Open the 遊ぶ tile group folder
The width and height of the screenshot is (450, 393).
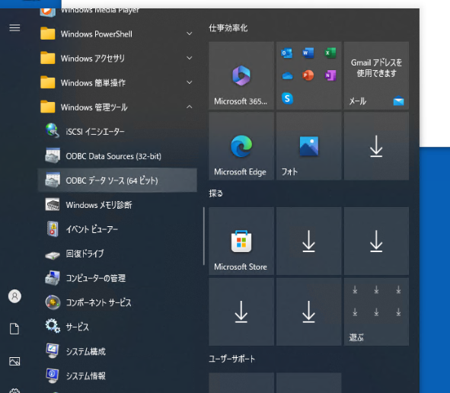tap(376, 312)
